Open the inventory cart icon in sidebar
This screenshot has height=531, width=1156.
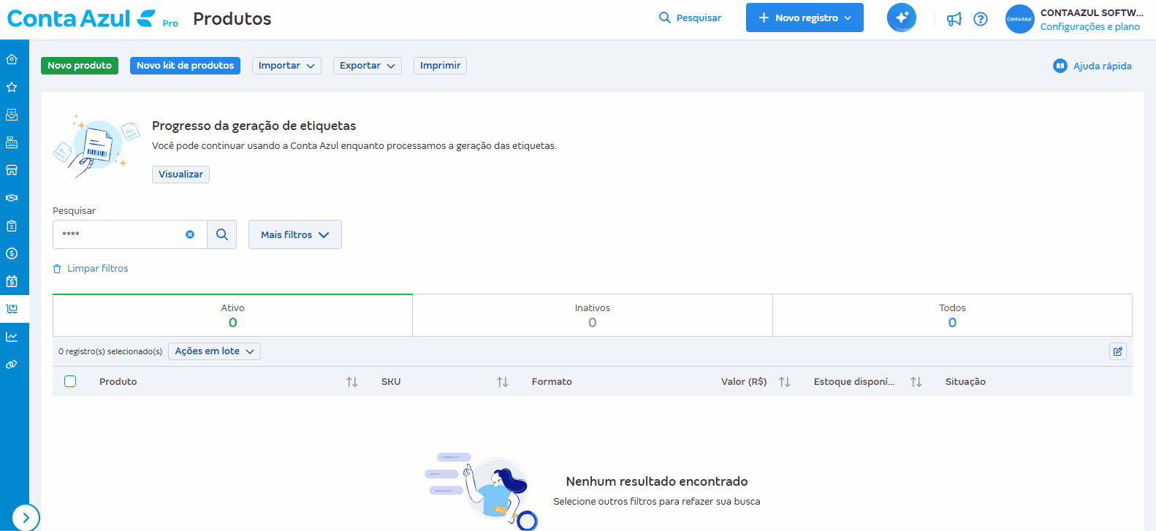[x=12, y=309]
